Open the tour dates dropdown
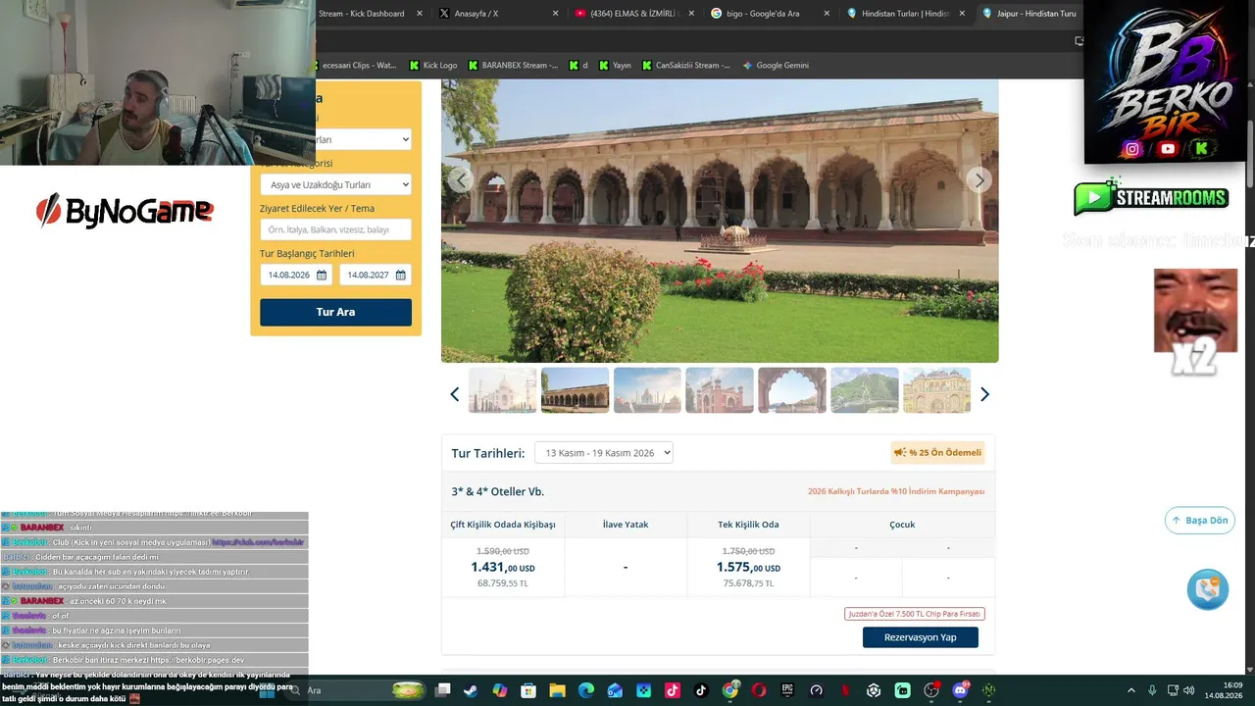The height and width of the screenshot is (706, 1255). pos(604,453)
